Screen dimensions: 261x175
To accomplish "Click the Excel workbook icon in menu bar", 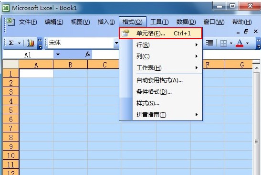I will coord(11,22).
